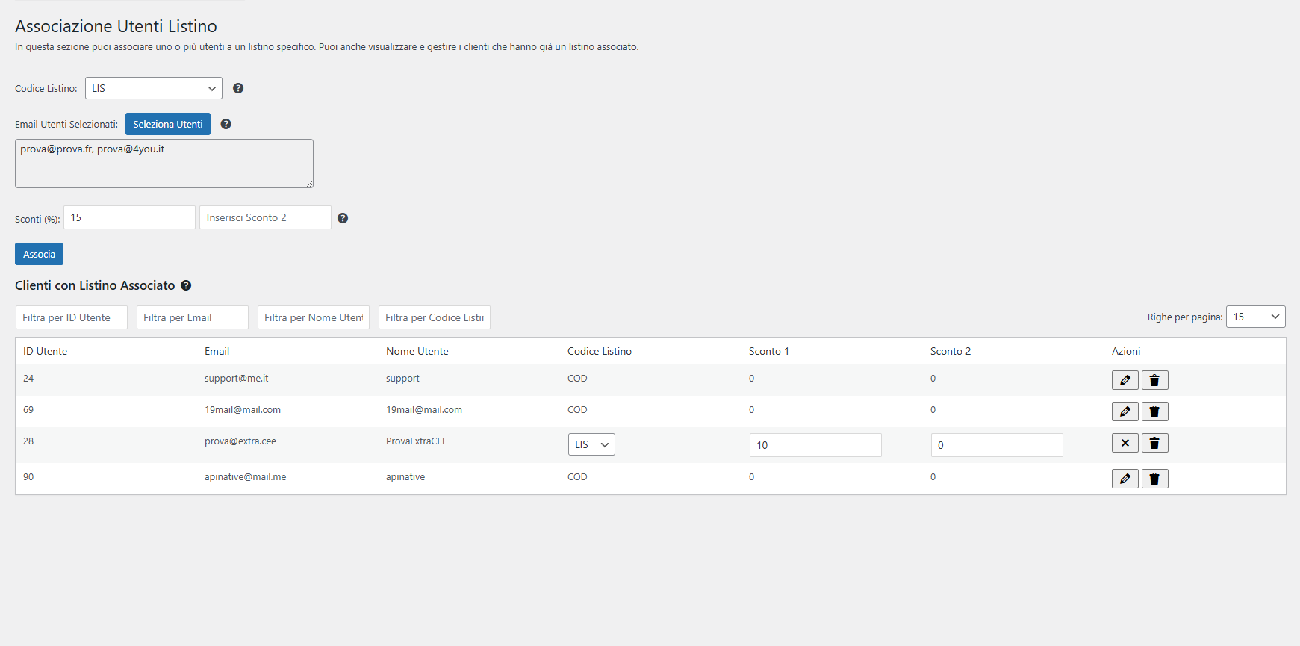The image size is (1300, 646).
Task: Click the Seleziona Utenti button
Action: 168,124
